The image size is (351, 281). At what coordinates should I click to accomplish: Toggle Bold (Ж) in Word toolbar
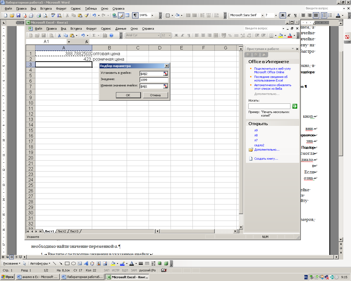[283, 15]
